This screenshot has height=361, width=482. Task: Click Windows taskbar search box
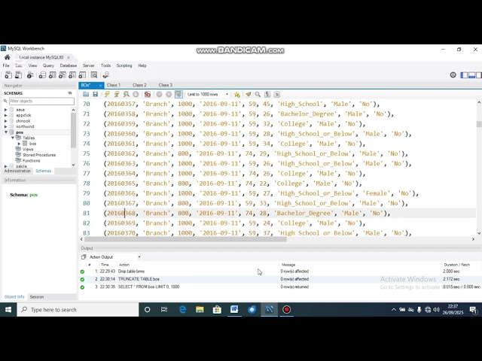78,310
